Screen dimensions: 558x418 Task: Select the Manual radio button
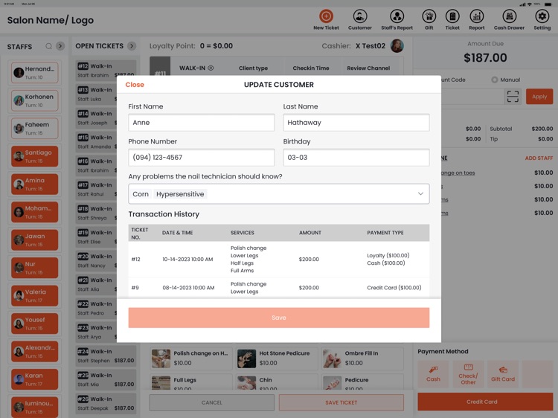coord(494,80)
